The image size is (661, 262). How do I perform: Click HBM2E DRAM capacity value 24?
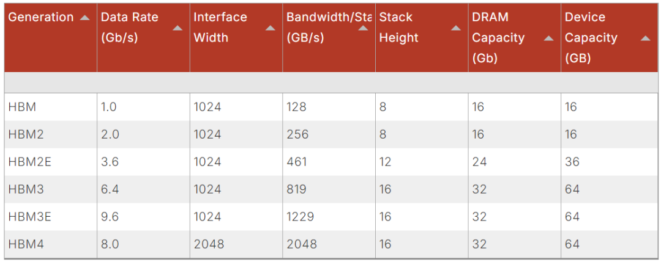[479, 162]
